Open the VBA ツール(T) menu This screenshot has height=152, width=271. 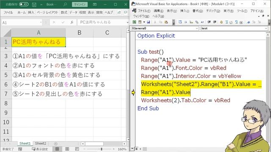(242, 11)
